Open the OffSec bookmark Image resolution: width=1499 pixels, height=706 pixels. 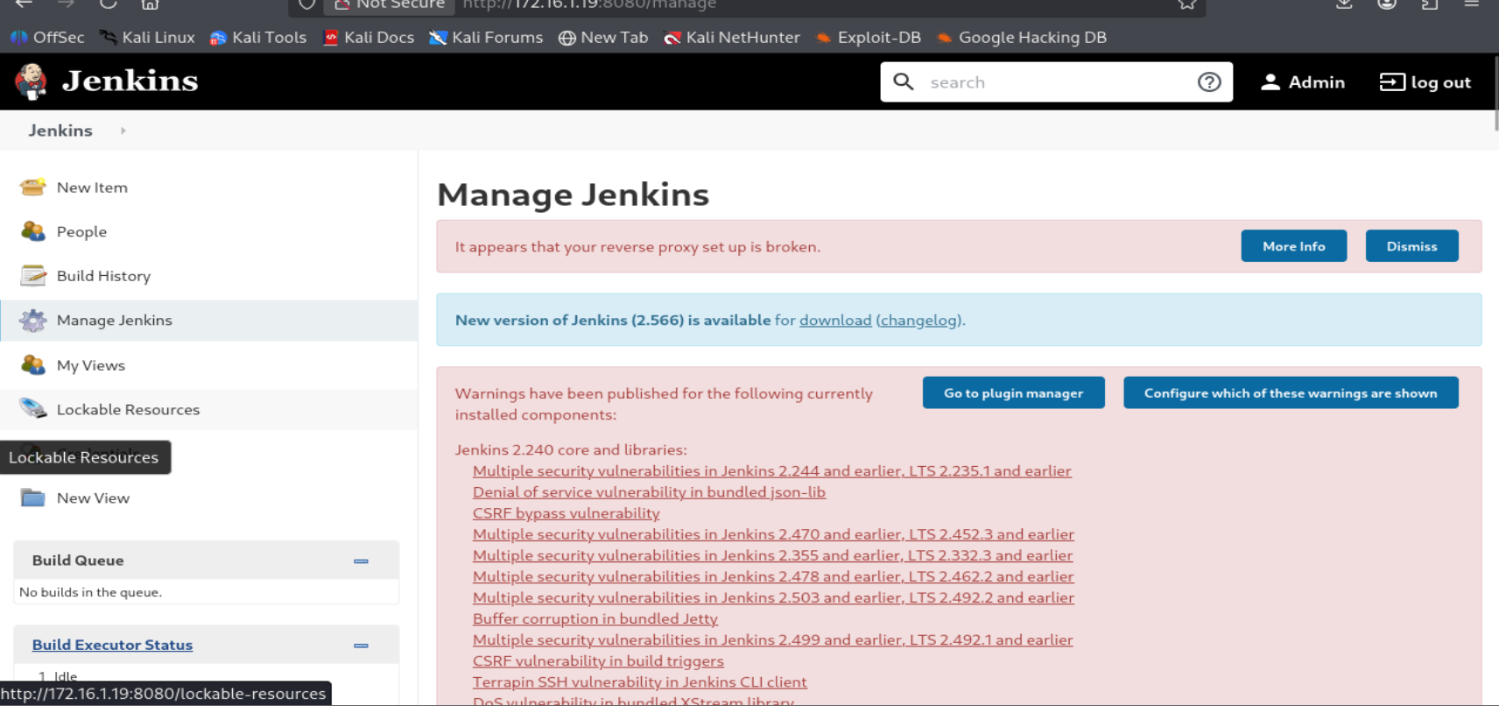(47, 38)
